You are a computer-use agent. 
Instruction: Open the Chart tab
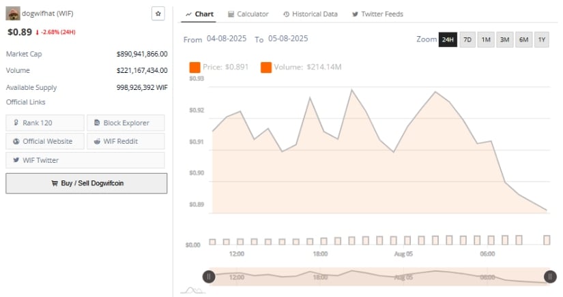[x=199, y=14]
